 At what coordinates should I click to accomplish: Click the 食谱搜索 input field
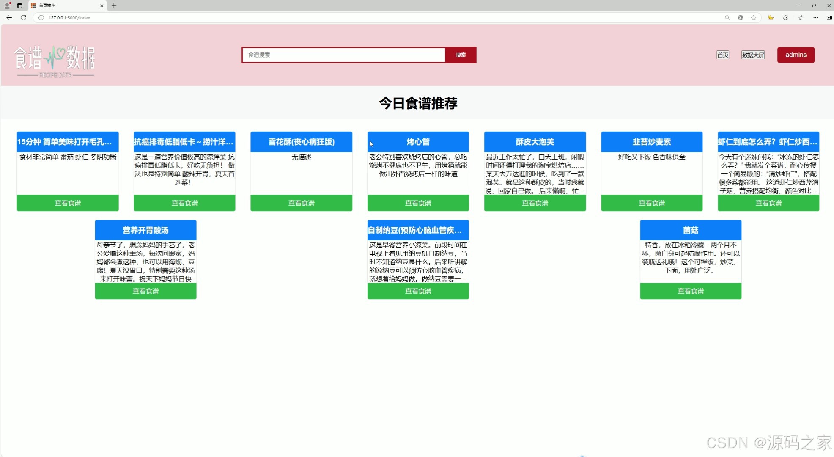[x=343, y=55]
